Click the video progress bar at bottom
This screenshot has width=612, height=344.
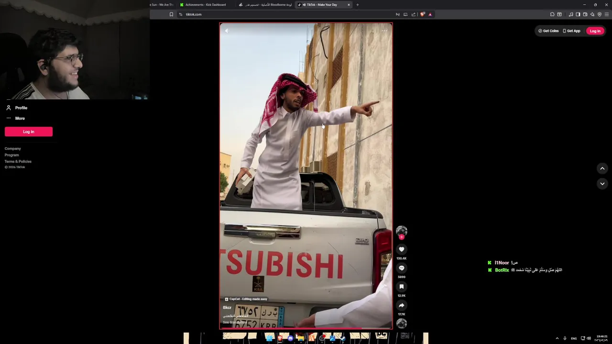[306, 329]
